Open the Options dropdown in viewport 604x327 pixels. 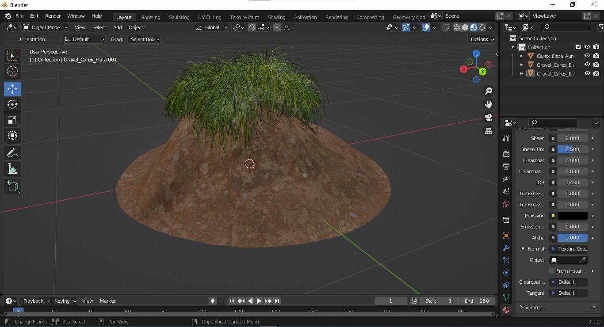tap(482, 39)
